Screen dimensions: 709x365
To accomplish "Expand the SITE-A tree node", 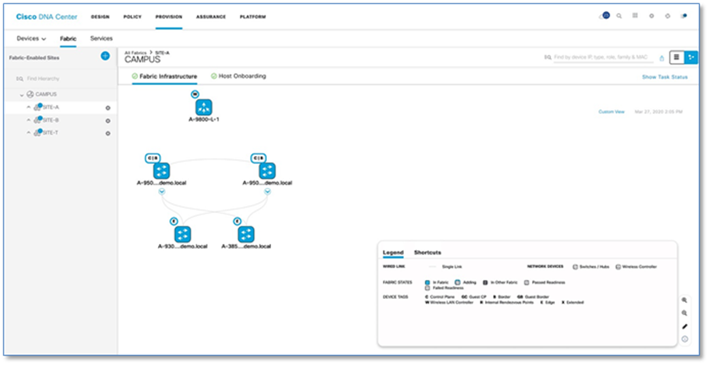I will tap(29, 107).
